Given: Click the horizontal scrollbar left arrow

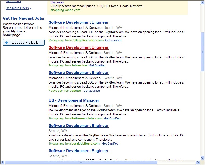Looking at the screenshot, I should click(x=3, y=162).
